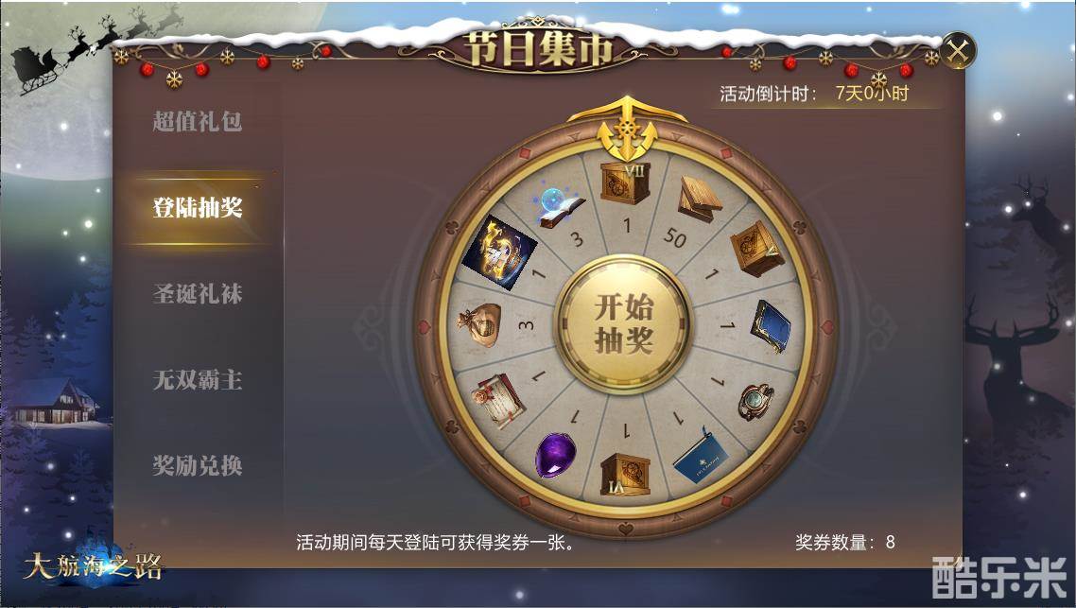Click the blue book prize icon
Image resolution: width=1076 pixels, height=608 pixels.
pos(770,326)
